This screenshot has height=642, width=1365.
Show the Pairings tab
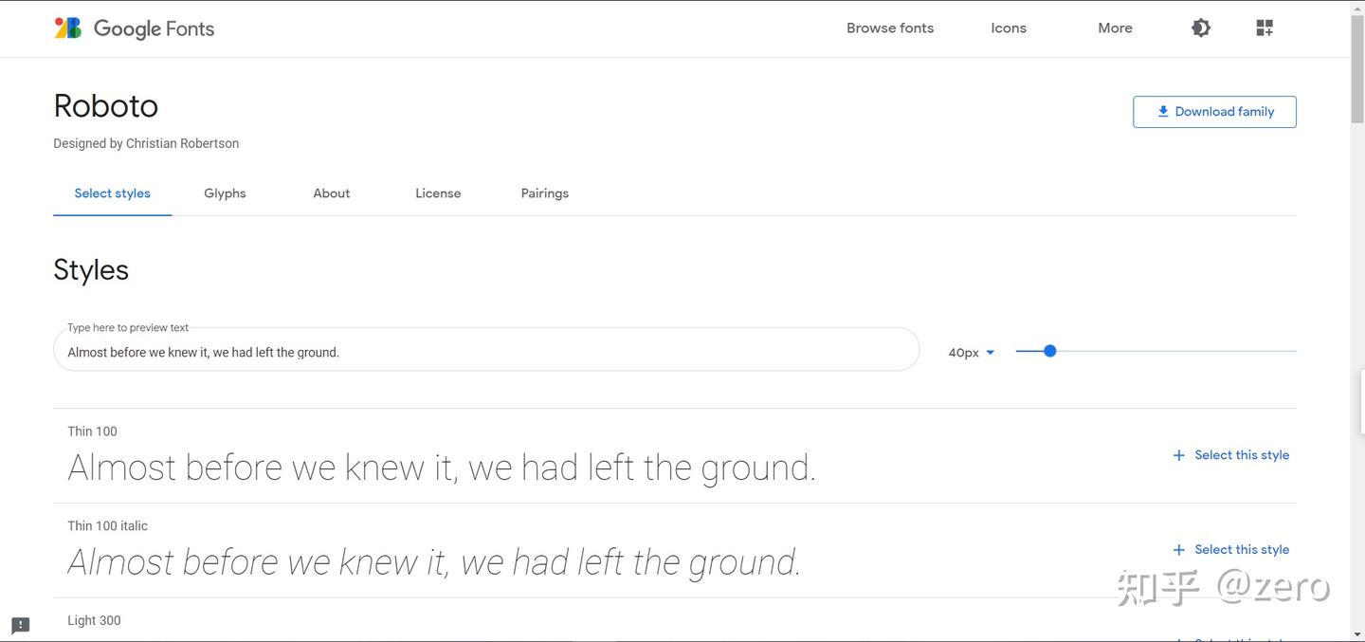(x=545, y=193)
